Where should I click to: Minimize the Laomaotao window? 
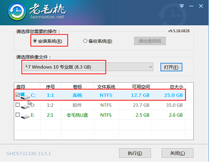191,6
